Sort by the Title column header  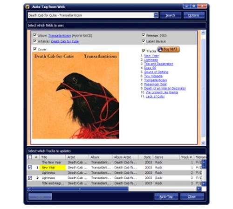53,157
